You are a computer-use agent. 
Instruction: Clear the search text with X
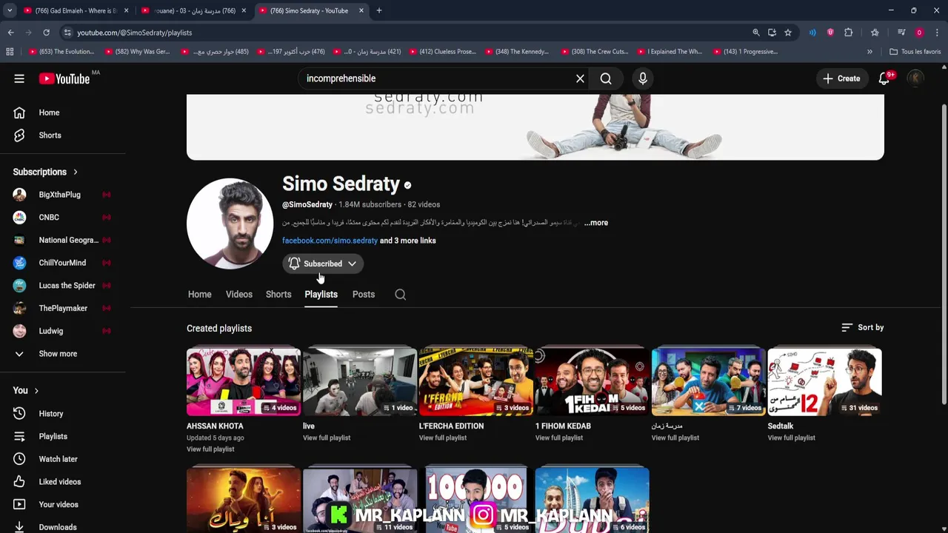pyautogui.click(x=580, y=78)
